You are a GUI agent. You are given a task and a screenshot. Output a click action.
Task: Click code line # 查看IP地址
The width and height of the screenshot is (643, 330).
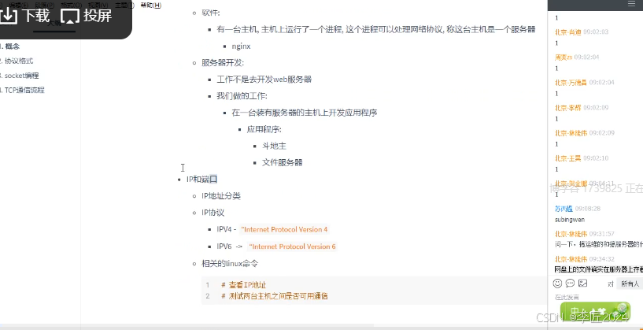click(244, 285)
